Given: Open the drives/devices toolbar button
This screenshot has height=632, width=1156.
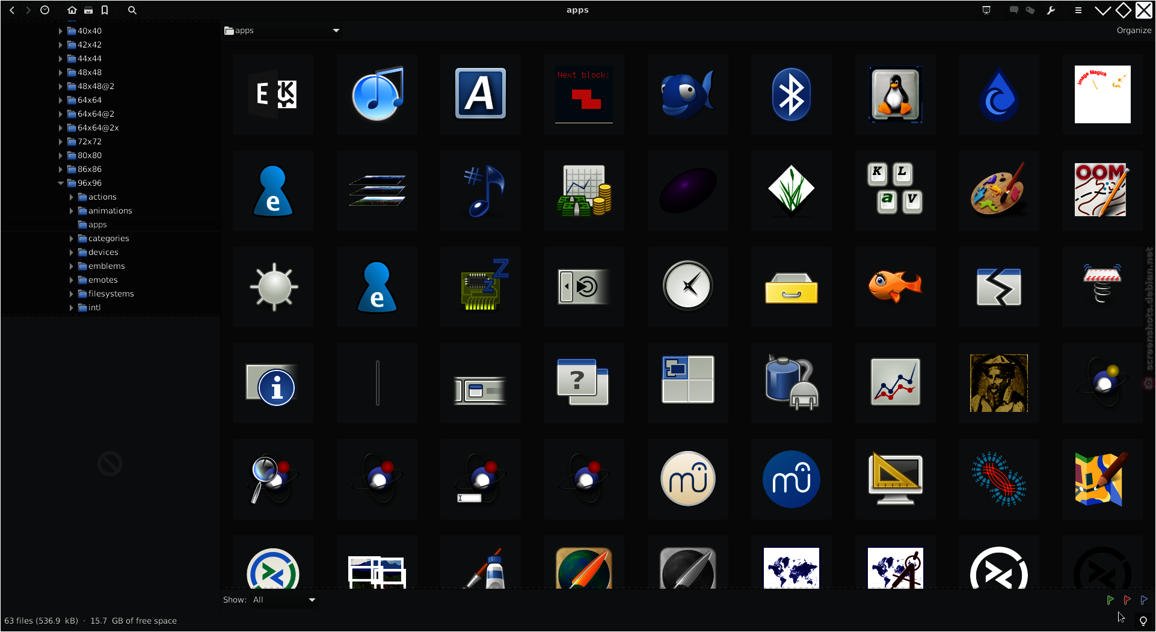Looking at the screenshot, I should point(88,10).
